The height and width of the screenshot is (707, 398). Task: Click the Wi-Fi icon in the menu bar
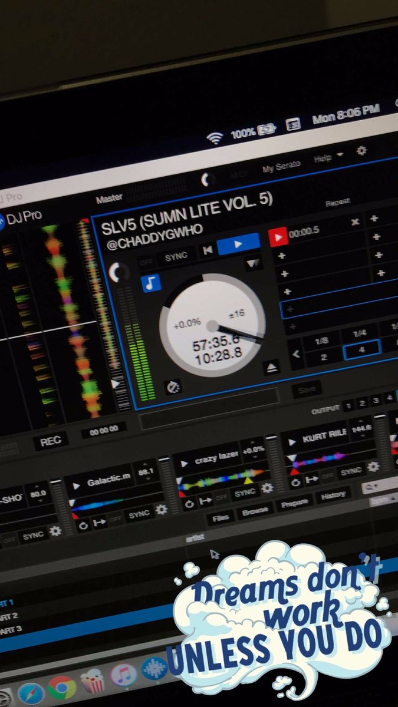(215, 138)
